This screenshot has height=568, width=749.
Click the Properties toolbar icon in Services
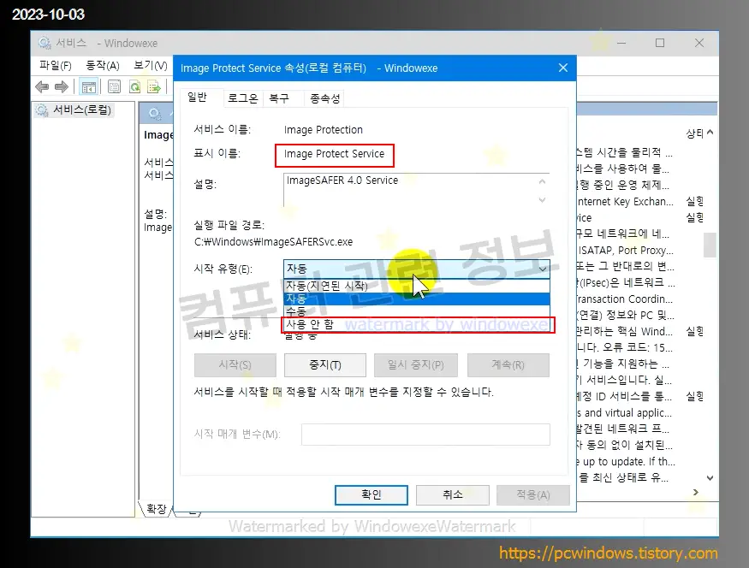tap(114, 87)
